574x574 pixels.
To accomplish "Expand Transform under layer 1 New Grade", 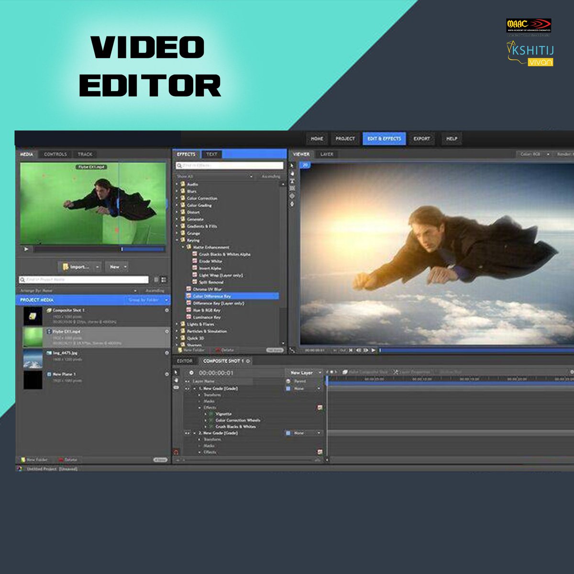I will pyautogui.click(x=200, y=395).
